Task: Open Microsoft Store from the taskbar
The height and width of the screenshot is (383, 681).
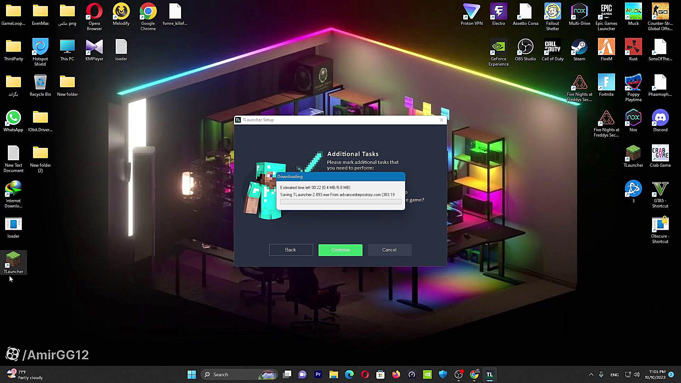Action: pos(380,374)
